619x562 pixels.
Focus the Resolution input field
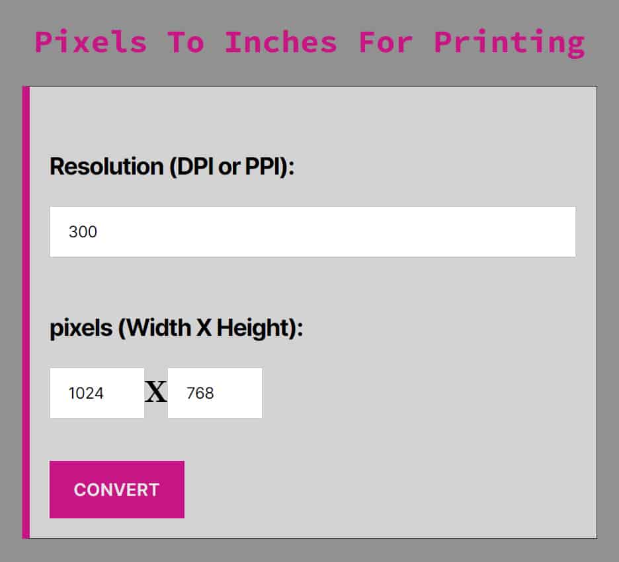pos(312,232)
